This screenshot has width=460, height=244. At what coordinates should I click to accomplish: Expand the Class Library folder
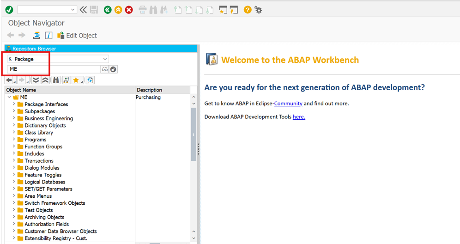click(x=14, y=132)
